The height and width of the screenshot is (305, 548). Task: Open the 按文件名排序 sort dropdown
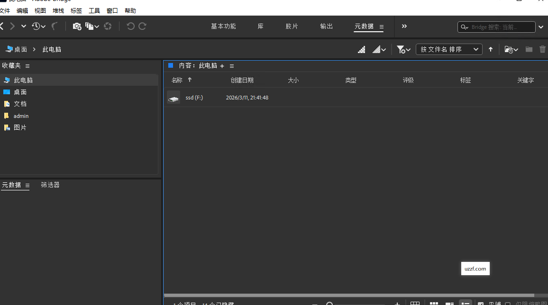coord(449,49)
